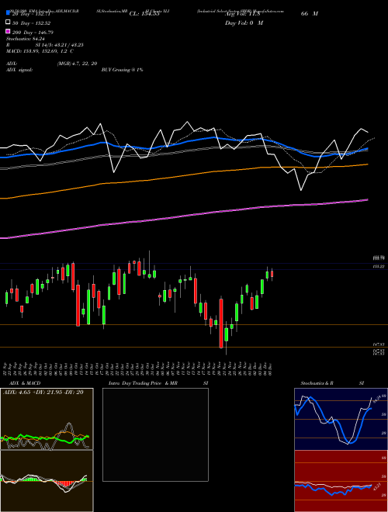
Task: Click the 'Intra Day Trading Price & MR' title
Action: point(143,383)
